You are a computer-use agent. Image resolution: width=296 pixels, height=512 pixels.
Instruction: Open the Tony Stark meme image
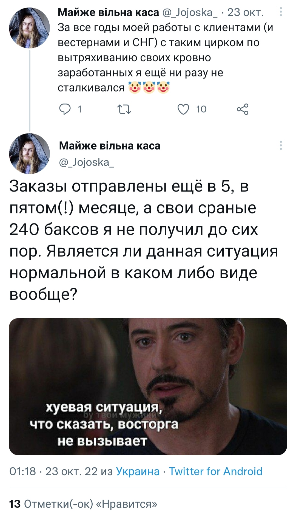pyautogui.click(x=148, y=387)
